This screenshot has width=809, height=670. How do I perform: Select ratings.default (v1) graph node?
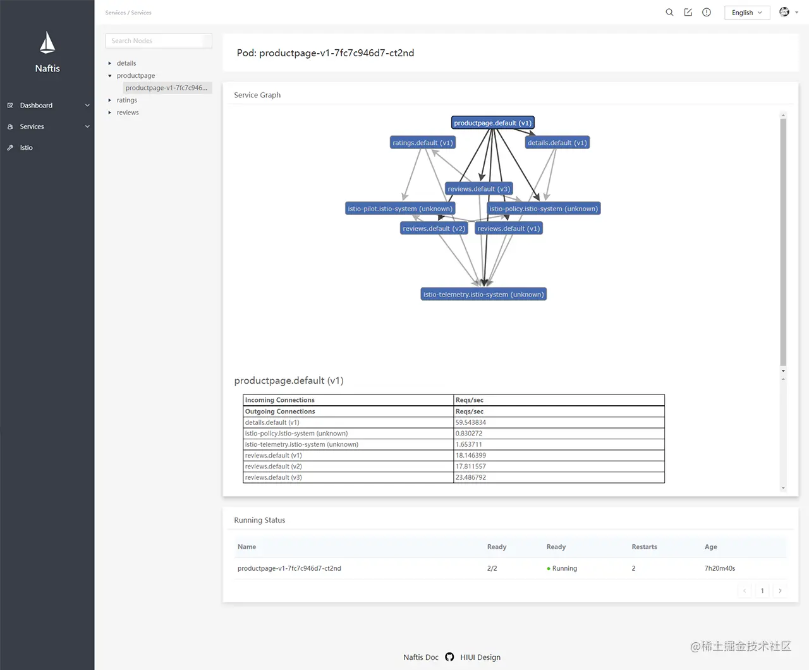pos(423,143)
